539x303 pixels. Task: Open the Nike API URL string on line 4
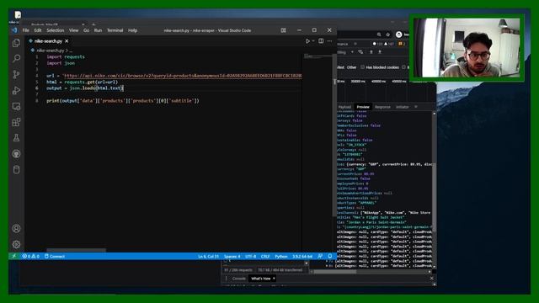[183, 76]
